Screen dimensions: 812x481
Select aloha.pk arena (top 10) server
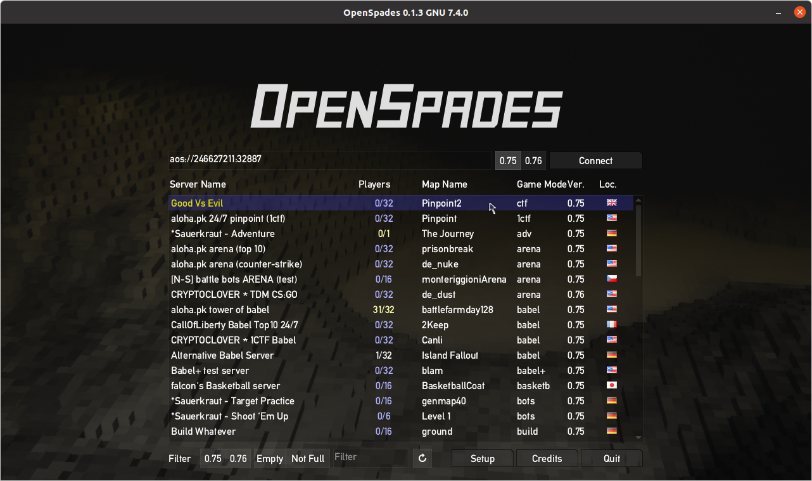[x=401, y=248]
